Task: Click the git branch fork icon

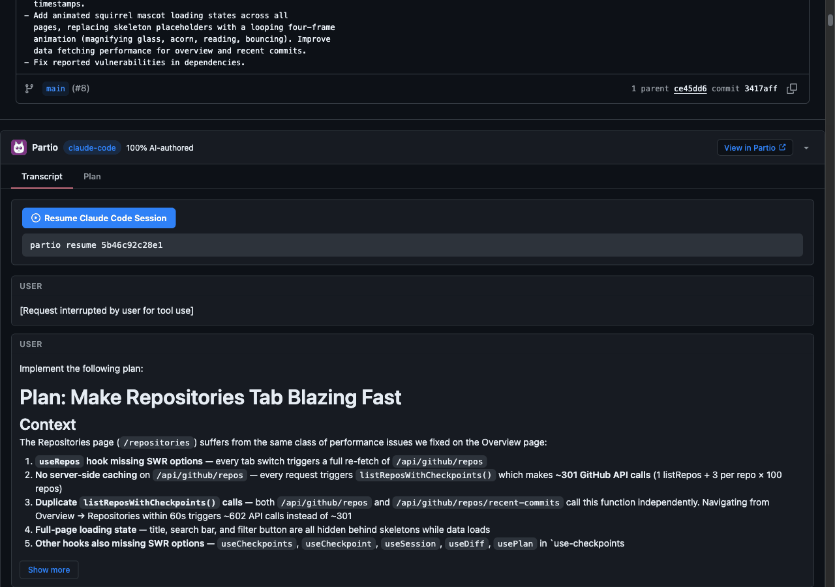Action: click(29, 88)
